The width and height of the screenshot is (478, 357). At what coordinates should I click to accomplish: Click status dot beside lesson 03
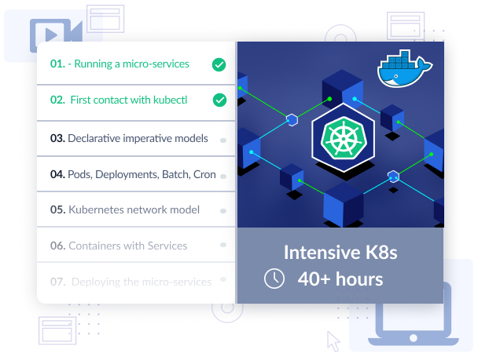[x=223, y=140]
